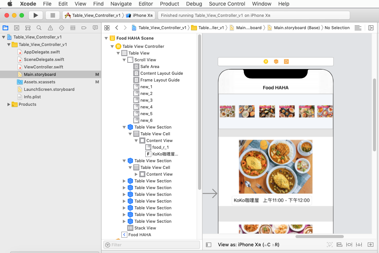Screen dimensions: 379x253
Task: Collapse the Food HAHA Scene
Action: 106,38
